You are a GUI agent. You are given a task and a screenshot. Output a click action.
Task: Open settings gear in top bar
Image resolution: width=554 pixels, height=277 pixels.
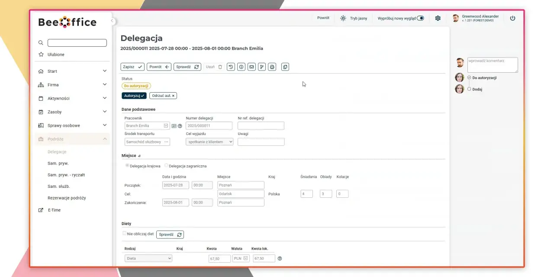438,18
